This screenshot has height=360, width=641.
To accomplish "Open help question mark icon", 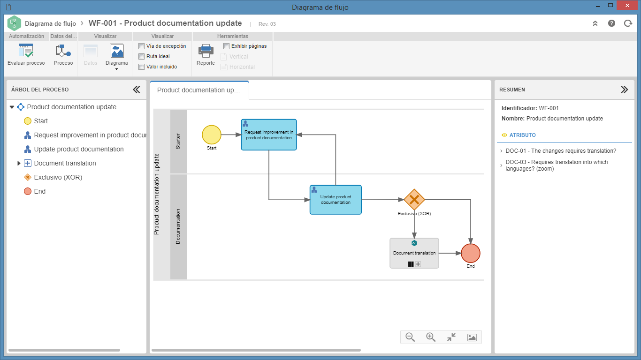I will pos(611,23).
